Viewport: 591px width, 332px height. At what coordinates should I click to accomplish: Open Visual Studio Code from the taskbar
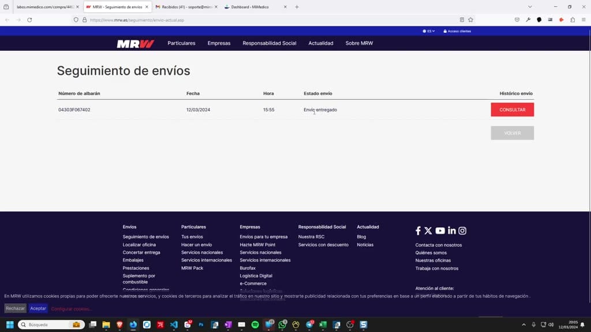coord(174,325)
